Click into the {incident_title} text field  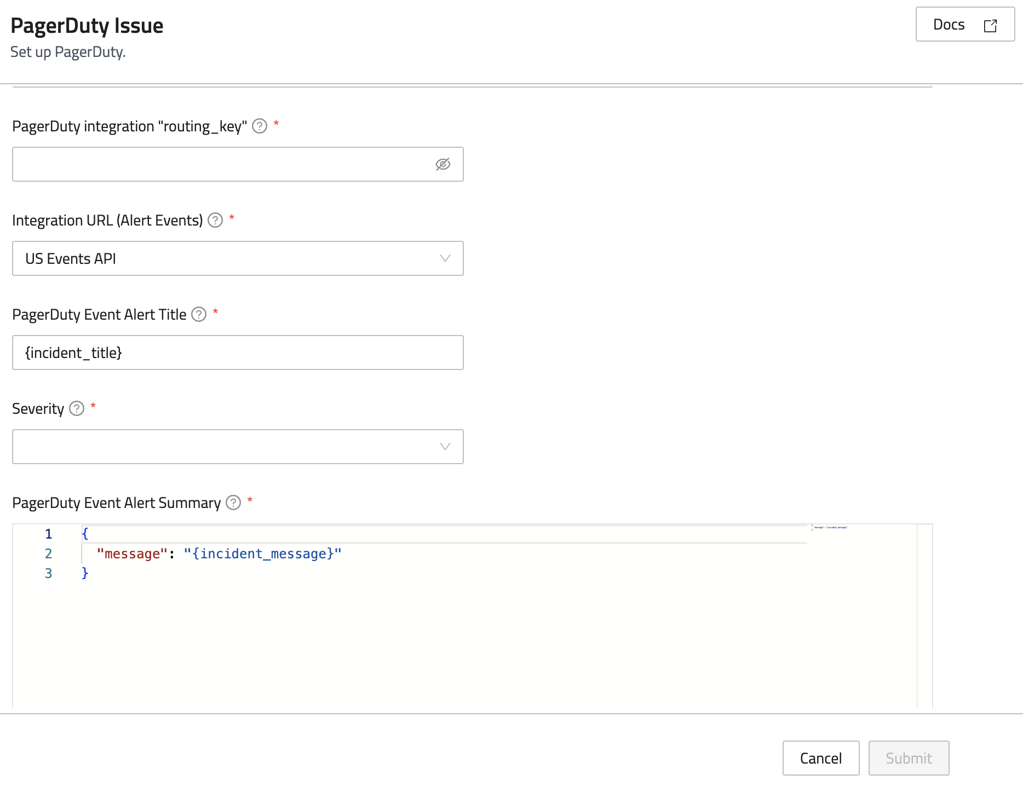238,352
